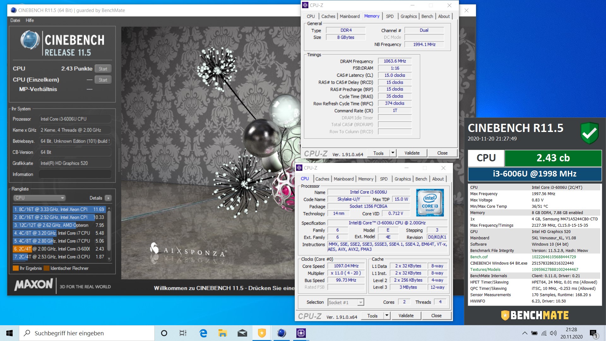Viewport: 606px width, 341px height.
Task: Open the Hilfe menu in Cinebench
Action: coord(30,20)
